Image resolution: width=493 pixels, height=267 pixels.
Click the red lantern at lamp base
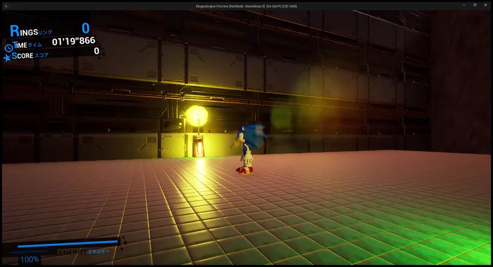coord(198,146)
